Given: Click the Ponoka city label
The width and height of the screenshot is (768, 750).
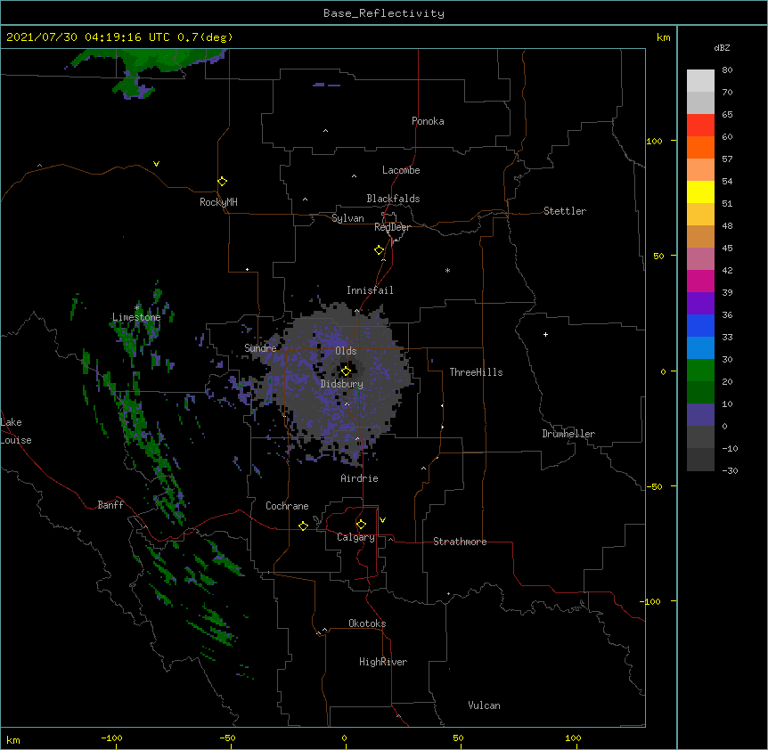Looking at the screenshot, I should (x=428, y=121).
